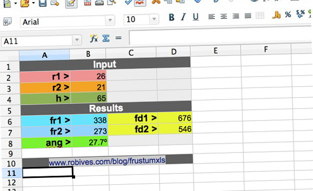Apply currency number format
This screenshot has width=313, height=191.
(276, 15)
